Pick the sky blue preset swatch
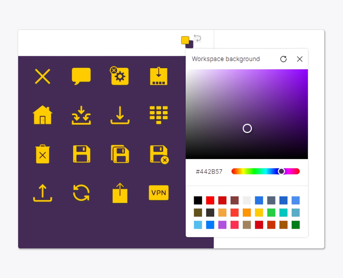 click(x=198, y=225)
